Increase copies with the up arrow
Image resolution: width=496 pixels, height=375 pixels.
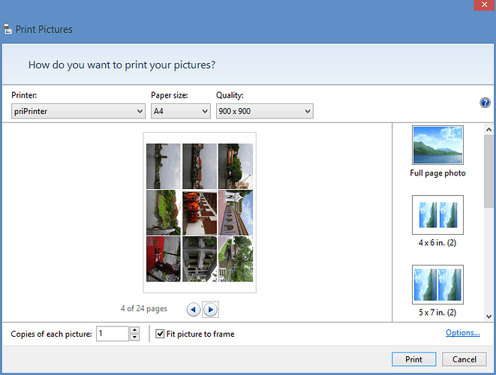[134, 330]
